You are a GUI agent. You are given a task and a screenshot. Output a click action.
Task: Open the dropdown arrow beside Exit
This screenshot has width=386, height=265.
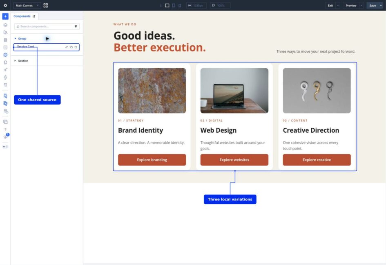click(x=338, y=5)
